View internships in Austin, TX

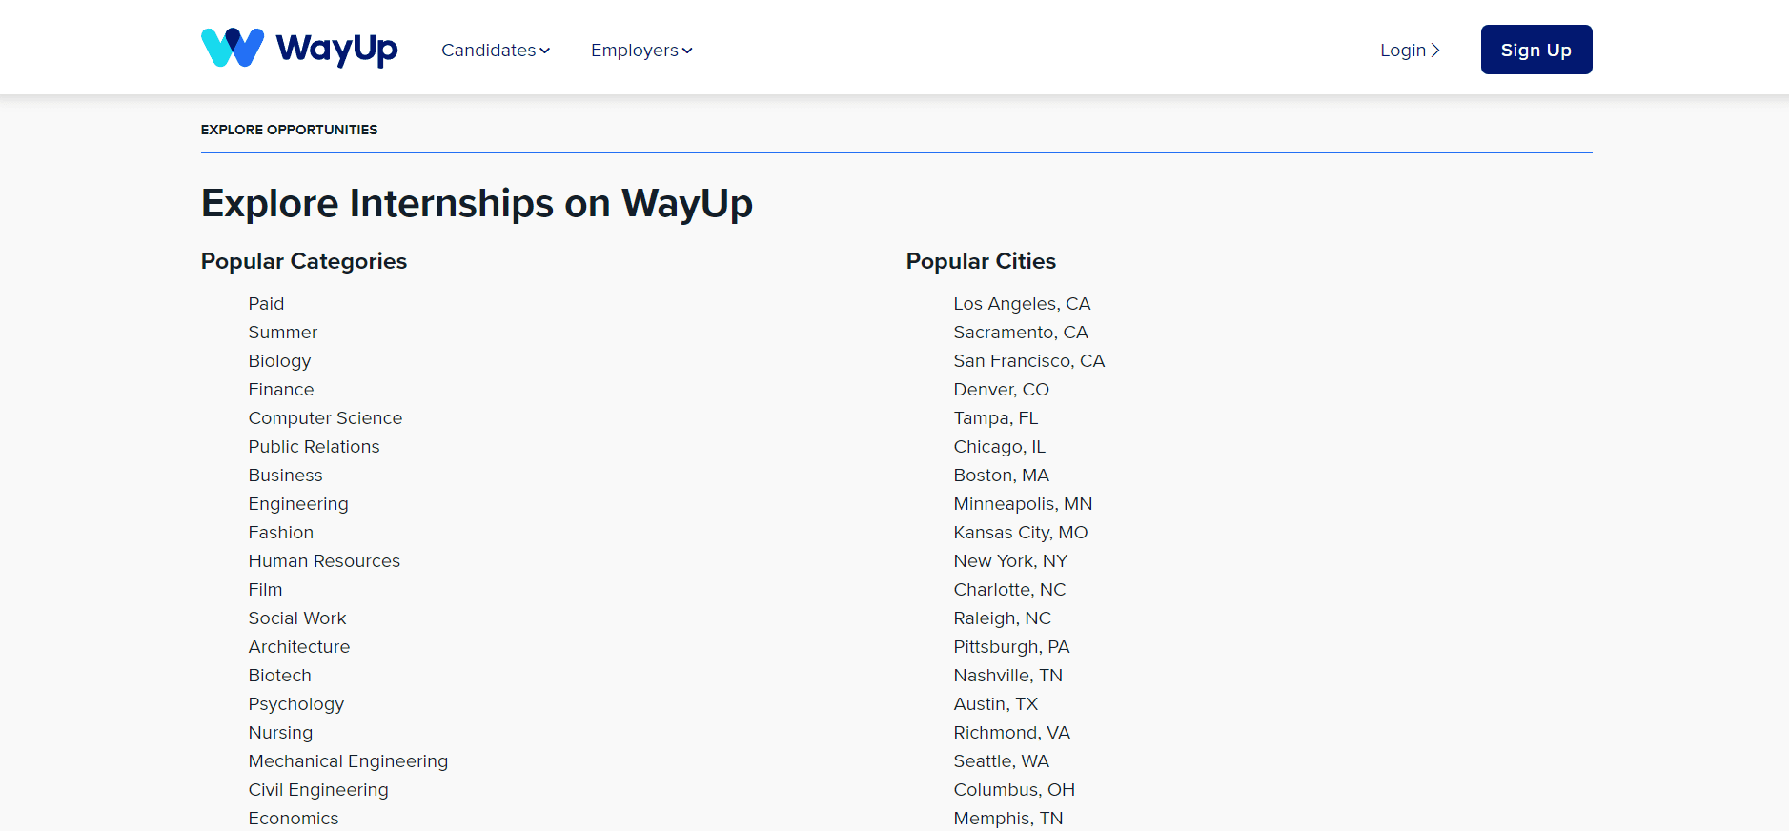tap(995, 704)
